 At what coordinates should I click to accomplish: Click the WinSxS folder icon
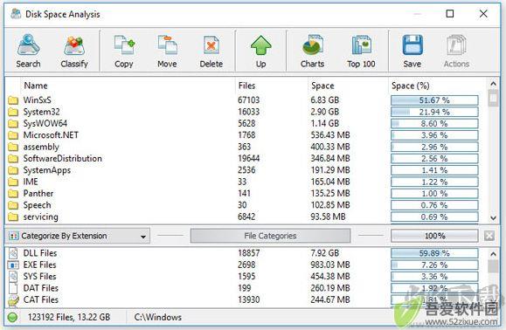tap(13, 100)
